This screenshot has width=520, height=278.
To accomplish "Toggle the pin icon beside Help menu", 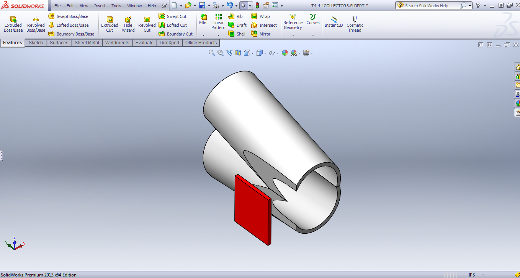I will pos(164,6).
